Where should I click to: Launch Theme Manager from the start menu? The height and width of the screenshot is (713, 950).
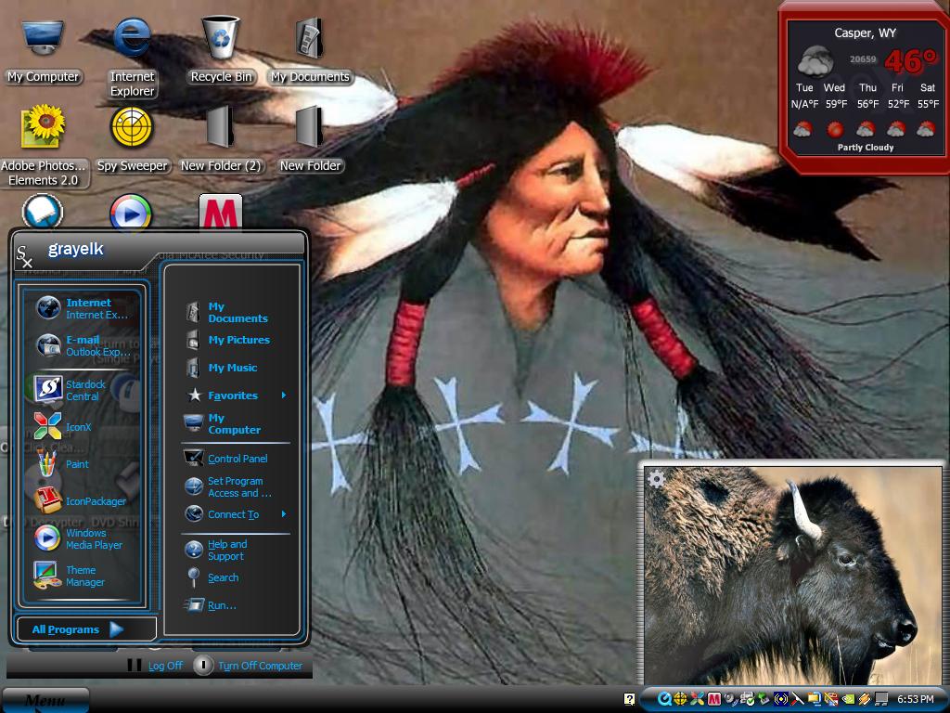pyautogui.click(x=83, y=576)
